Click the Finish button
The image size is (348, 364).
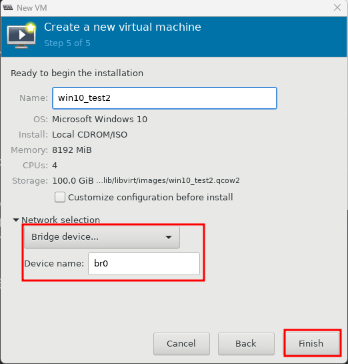tap(312, 343)
